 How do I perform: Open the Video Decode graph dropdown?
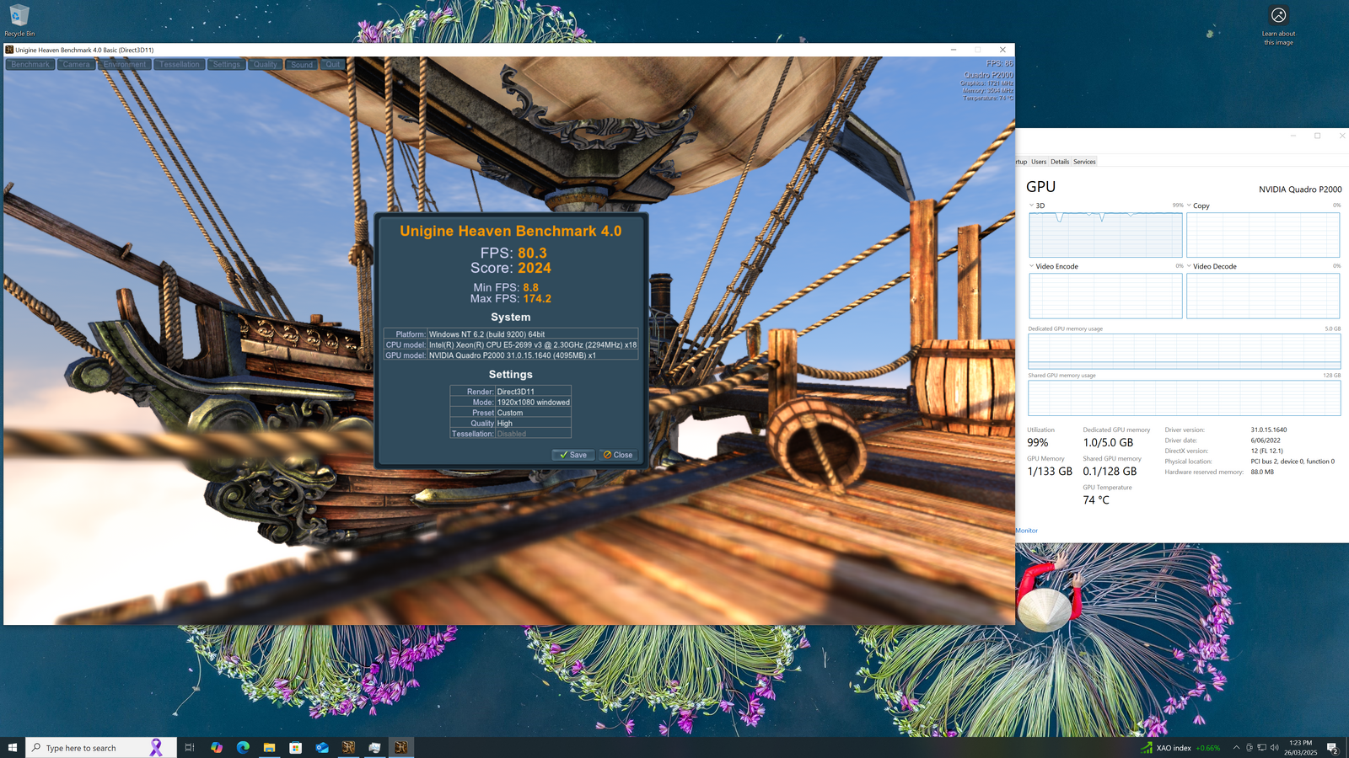[1189, 266]
